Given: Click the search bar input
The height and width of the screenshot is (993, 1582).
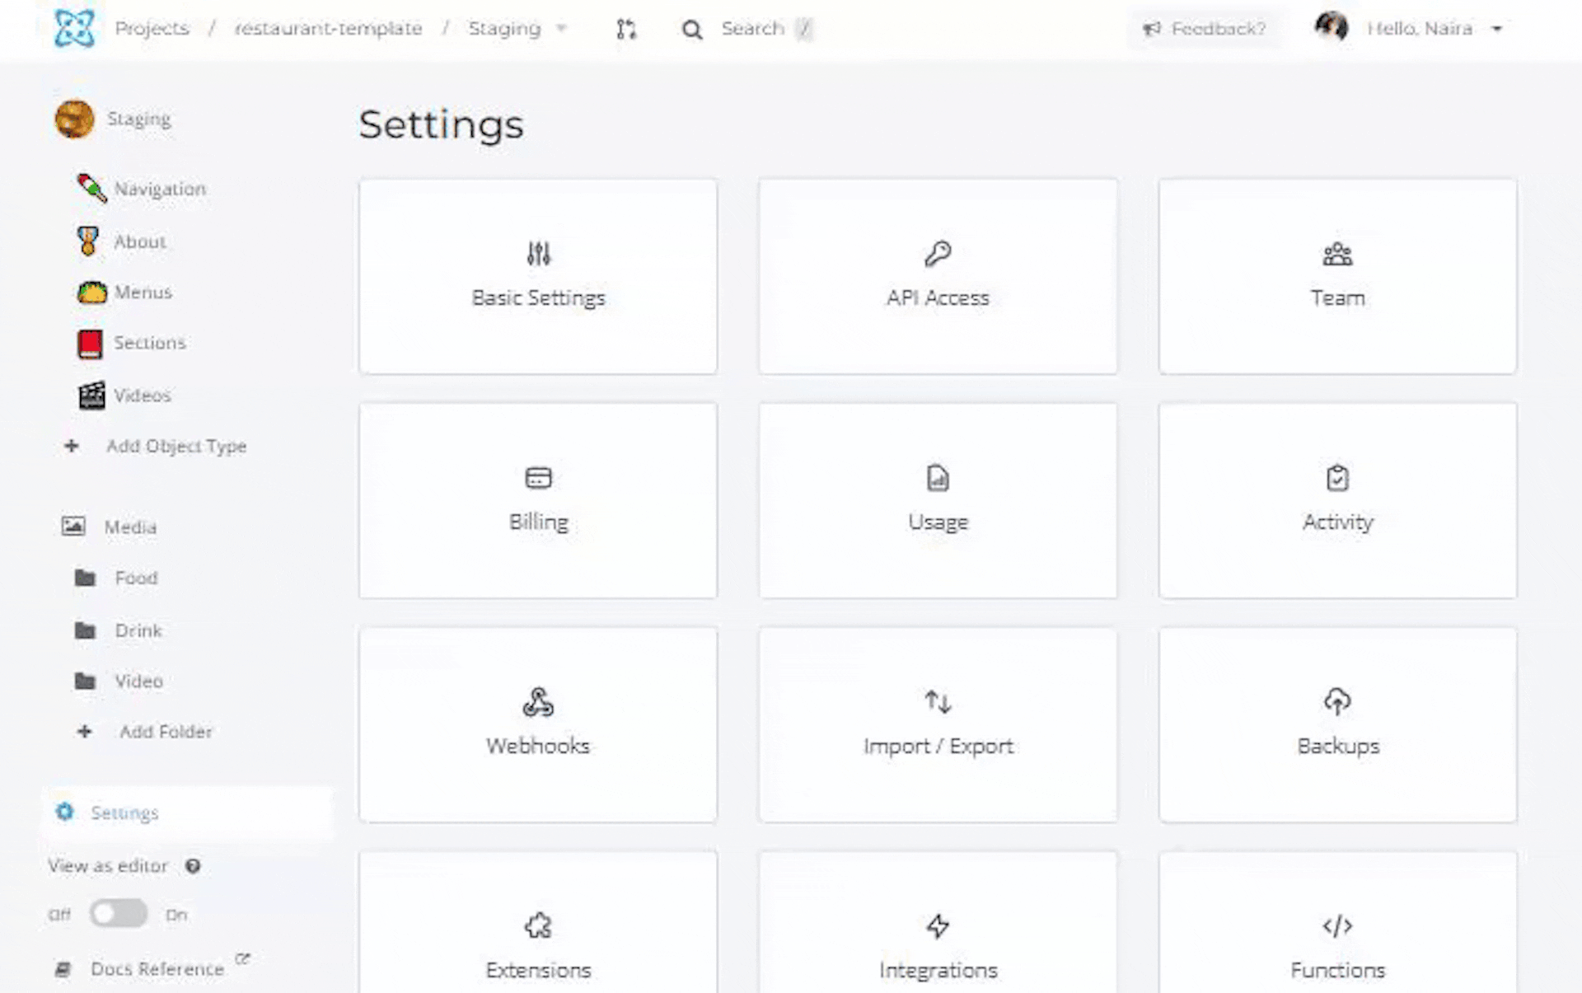Looking at the screenshot, I should point(754,29).
